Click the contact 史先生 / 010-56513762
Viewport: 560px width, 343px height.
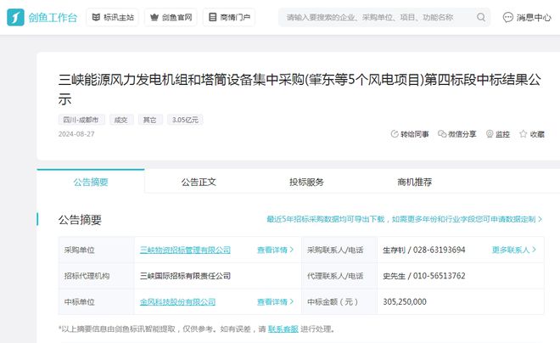pos(424,276)
